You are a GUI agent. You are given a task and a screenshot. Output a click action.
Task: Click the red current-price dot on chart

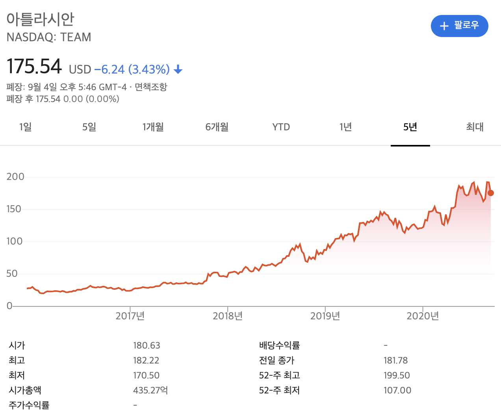(x=491, y=193)
